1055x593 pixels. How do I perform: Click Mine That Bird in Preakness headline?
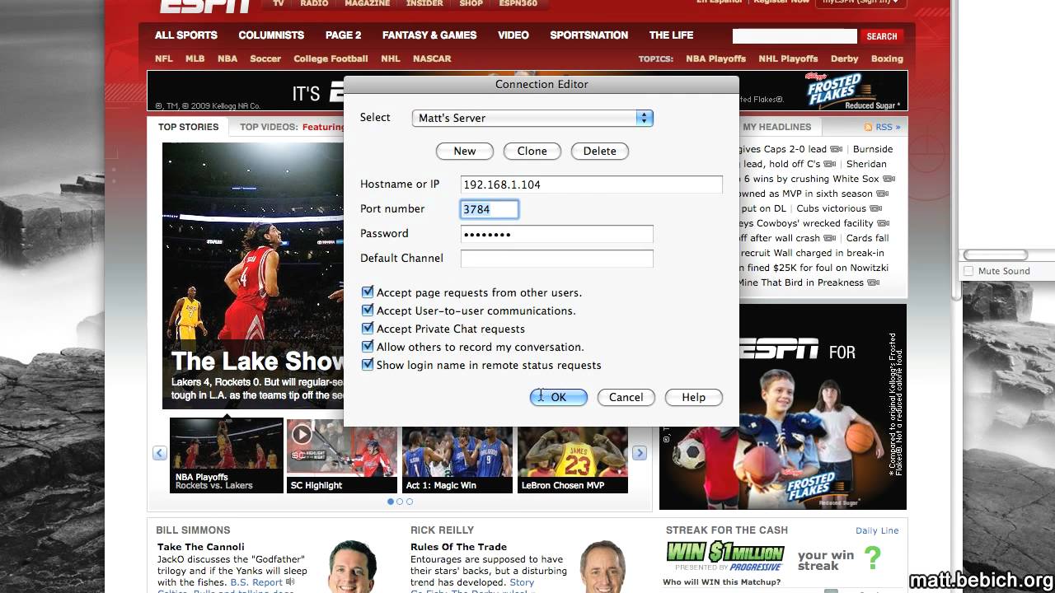tap(800, 282)
